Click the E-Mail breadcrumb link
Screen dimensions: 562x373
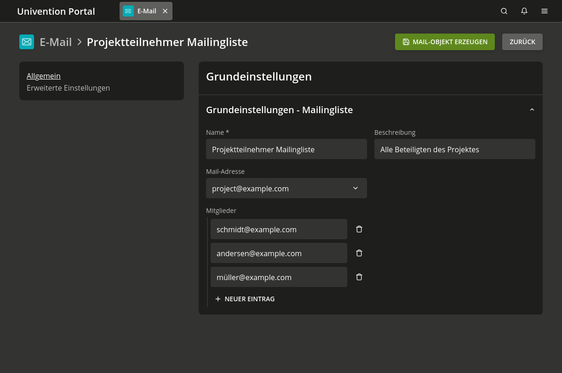[56, 42]
